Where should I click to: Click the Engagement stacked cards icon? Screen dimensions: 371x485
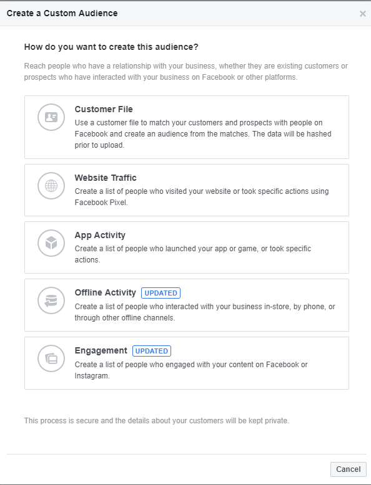click(51, 358)
